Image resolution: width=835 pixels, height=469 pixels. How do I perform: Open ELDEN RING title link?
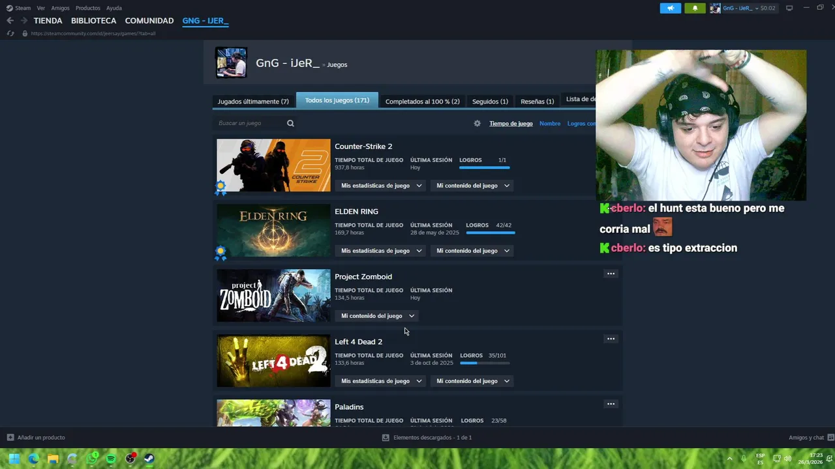tap(356, 212)
